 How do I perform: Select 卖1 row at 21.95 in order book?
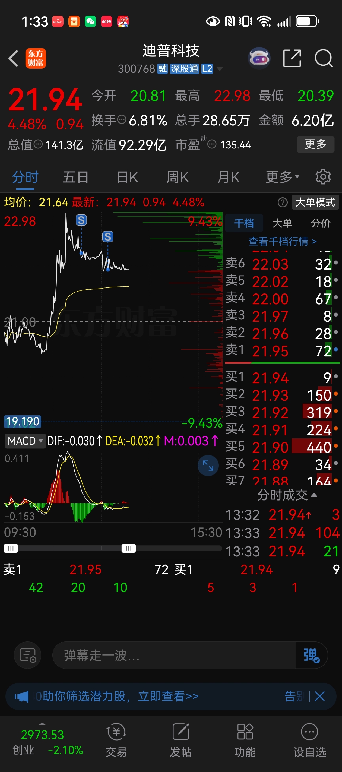click(x=282, y=351)
